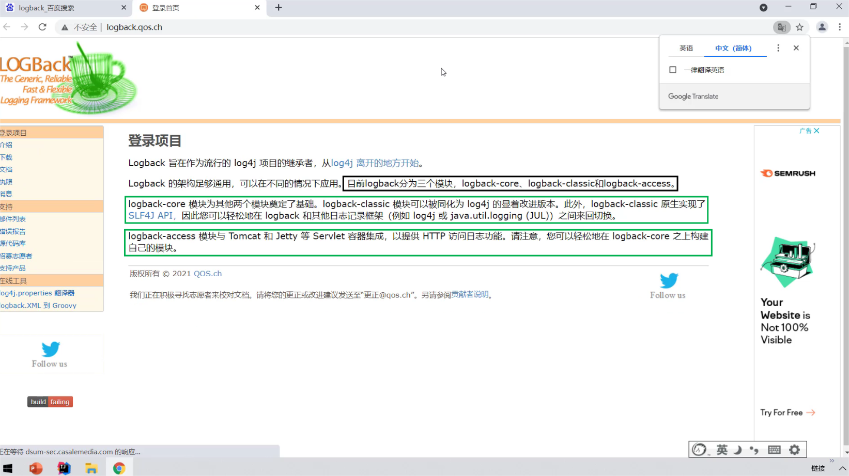Click the not-secure warning triangle icon
This screenshot has width=849, height=476.
click(65, 27)
